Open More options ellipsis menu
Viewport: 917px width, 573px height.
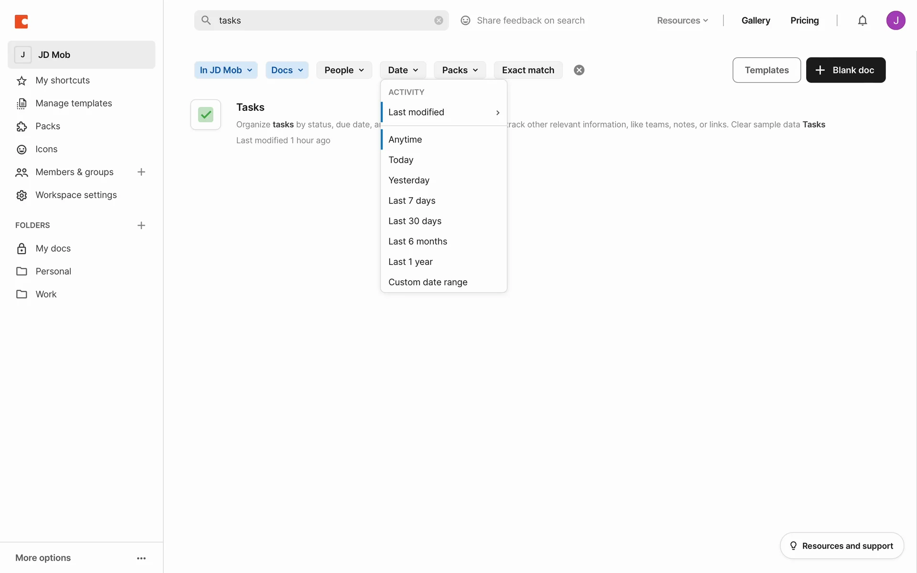click(141, 558)
